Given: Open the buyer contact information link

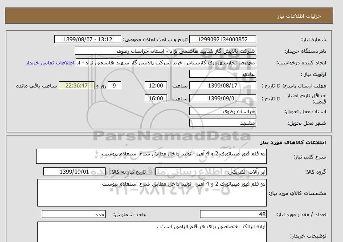Looking at the screenshot, I should pyautogui.click(x=50, y=63).
